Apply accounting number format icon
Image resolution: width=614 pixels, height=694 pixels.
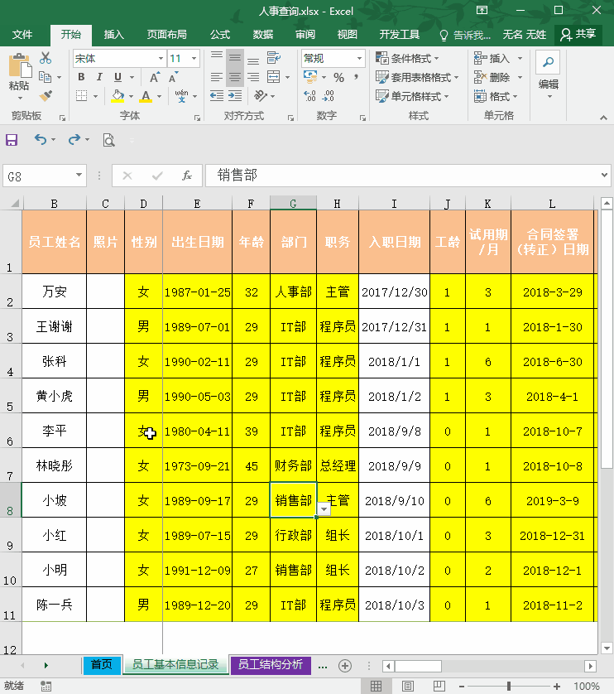tap(310, 77)
